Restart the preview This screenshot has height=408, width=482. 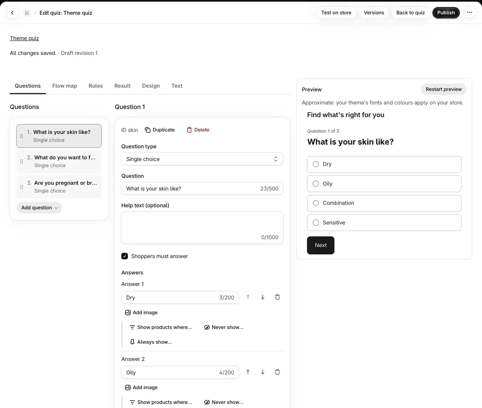point(443,89)
